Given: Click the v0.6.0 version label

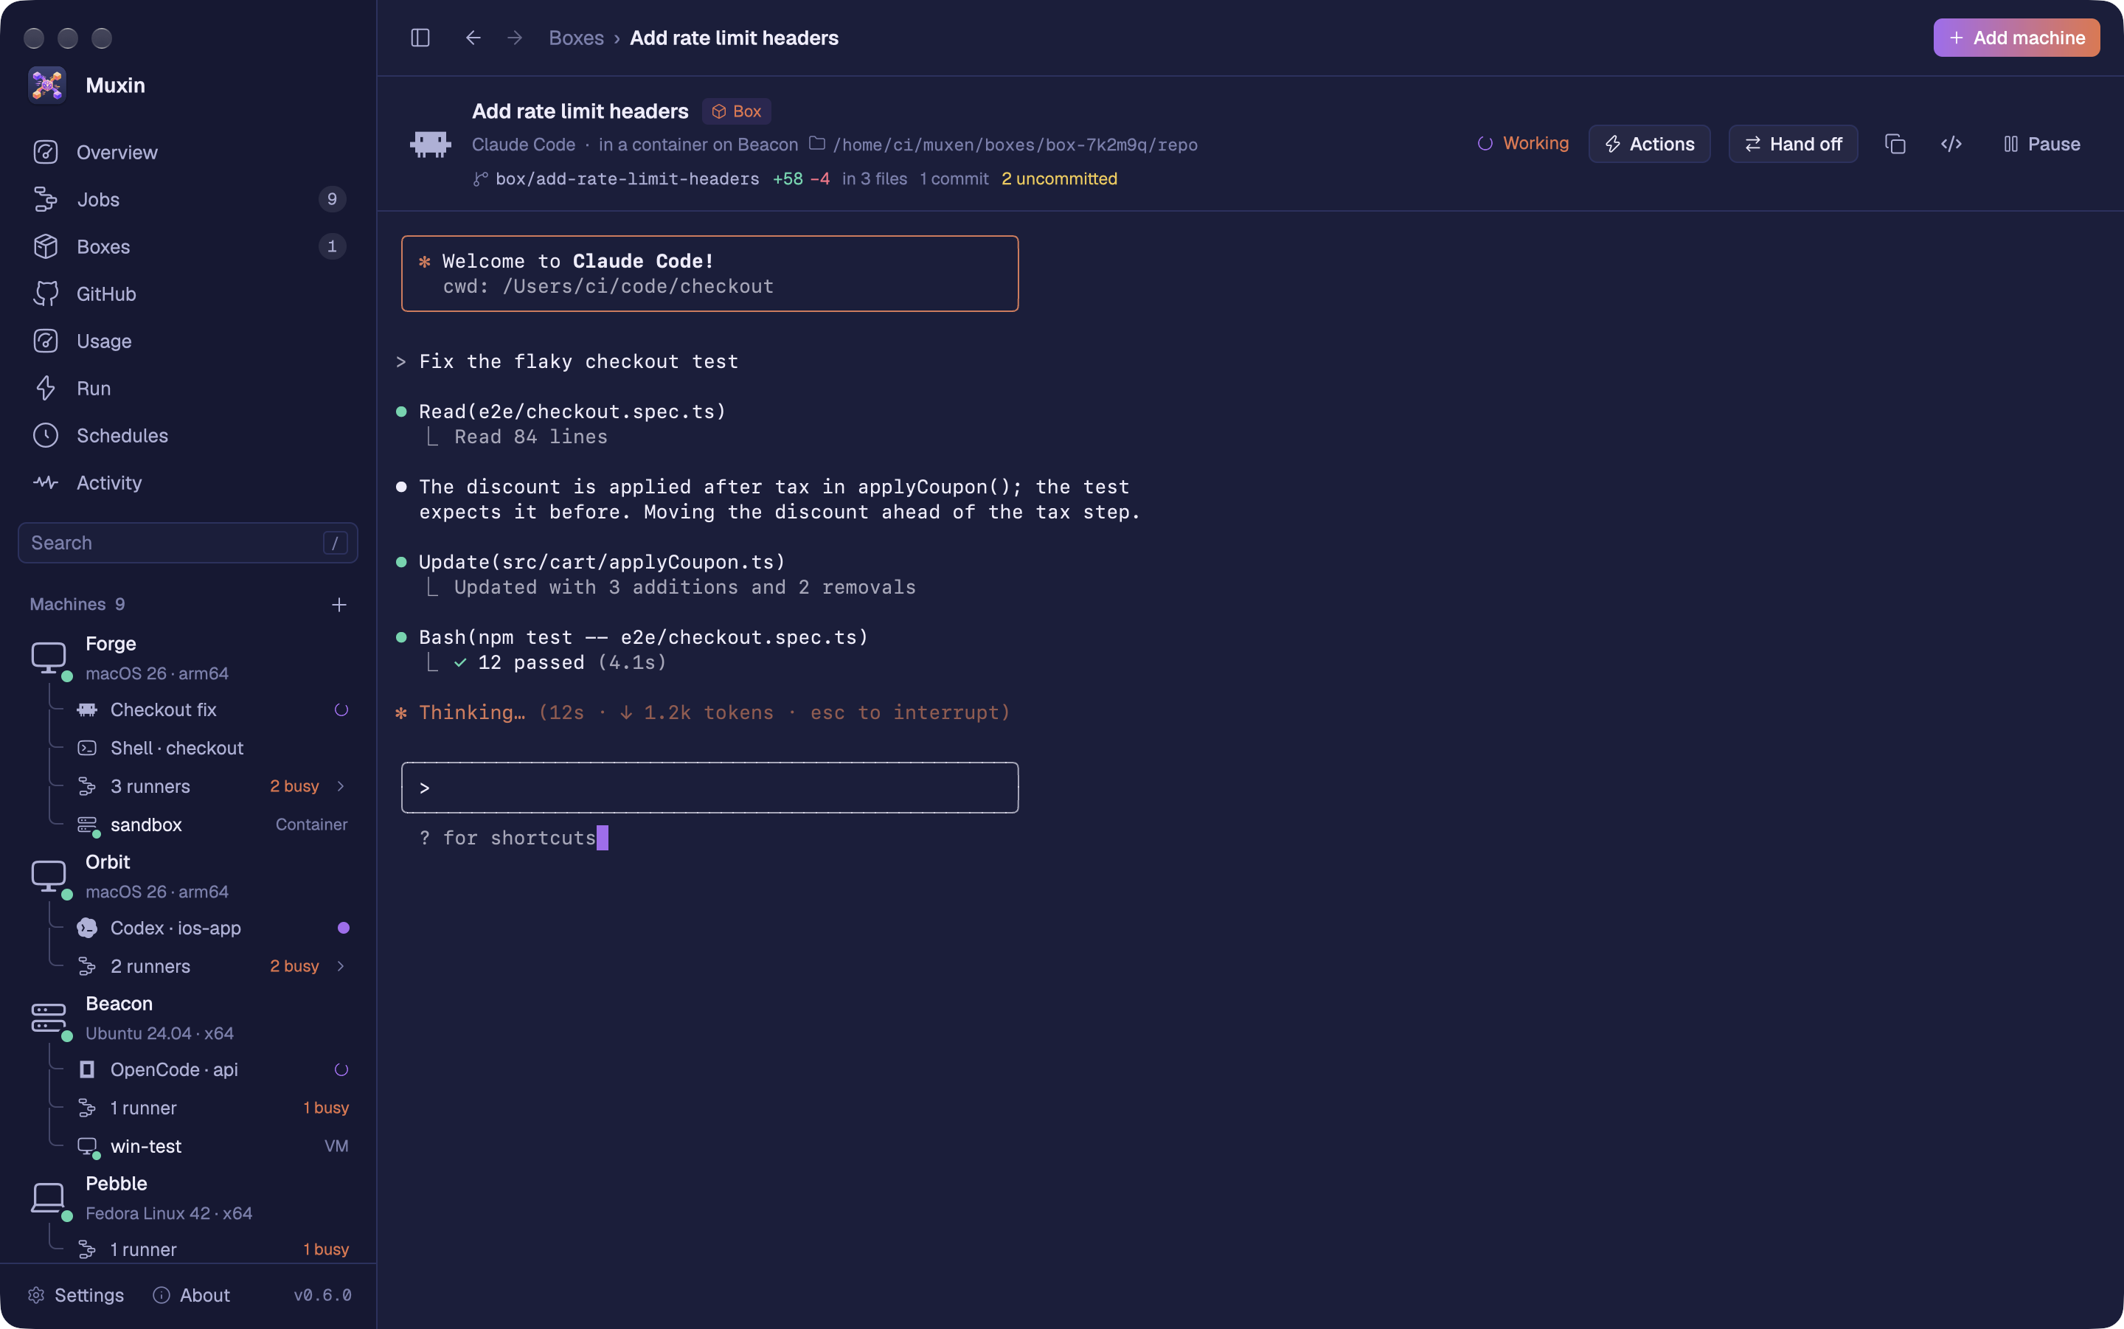Looking at the screenshot, I should [322, 1295].
